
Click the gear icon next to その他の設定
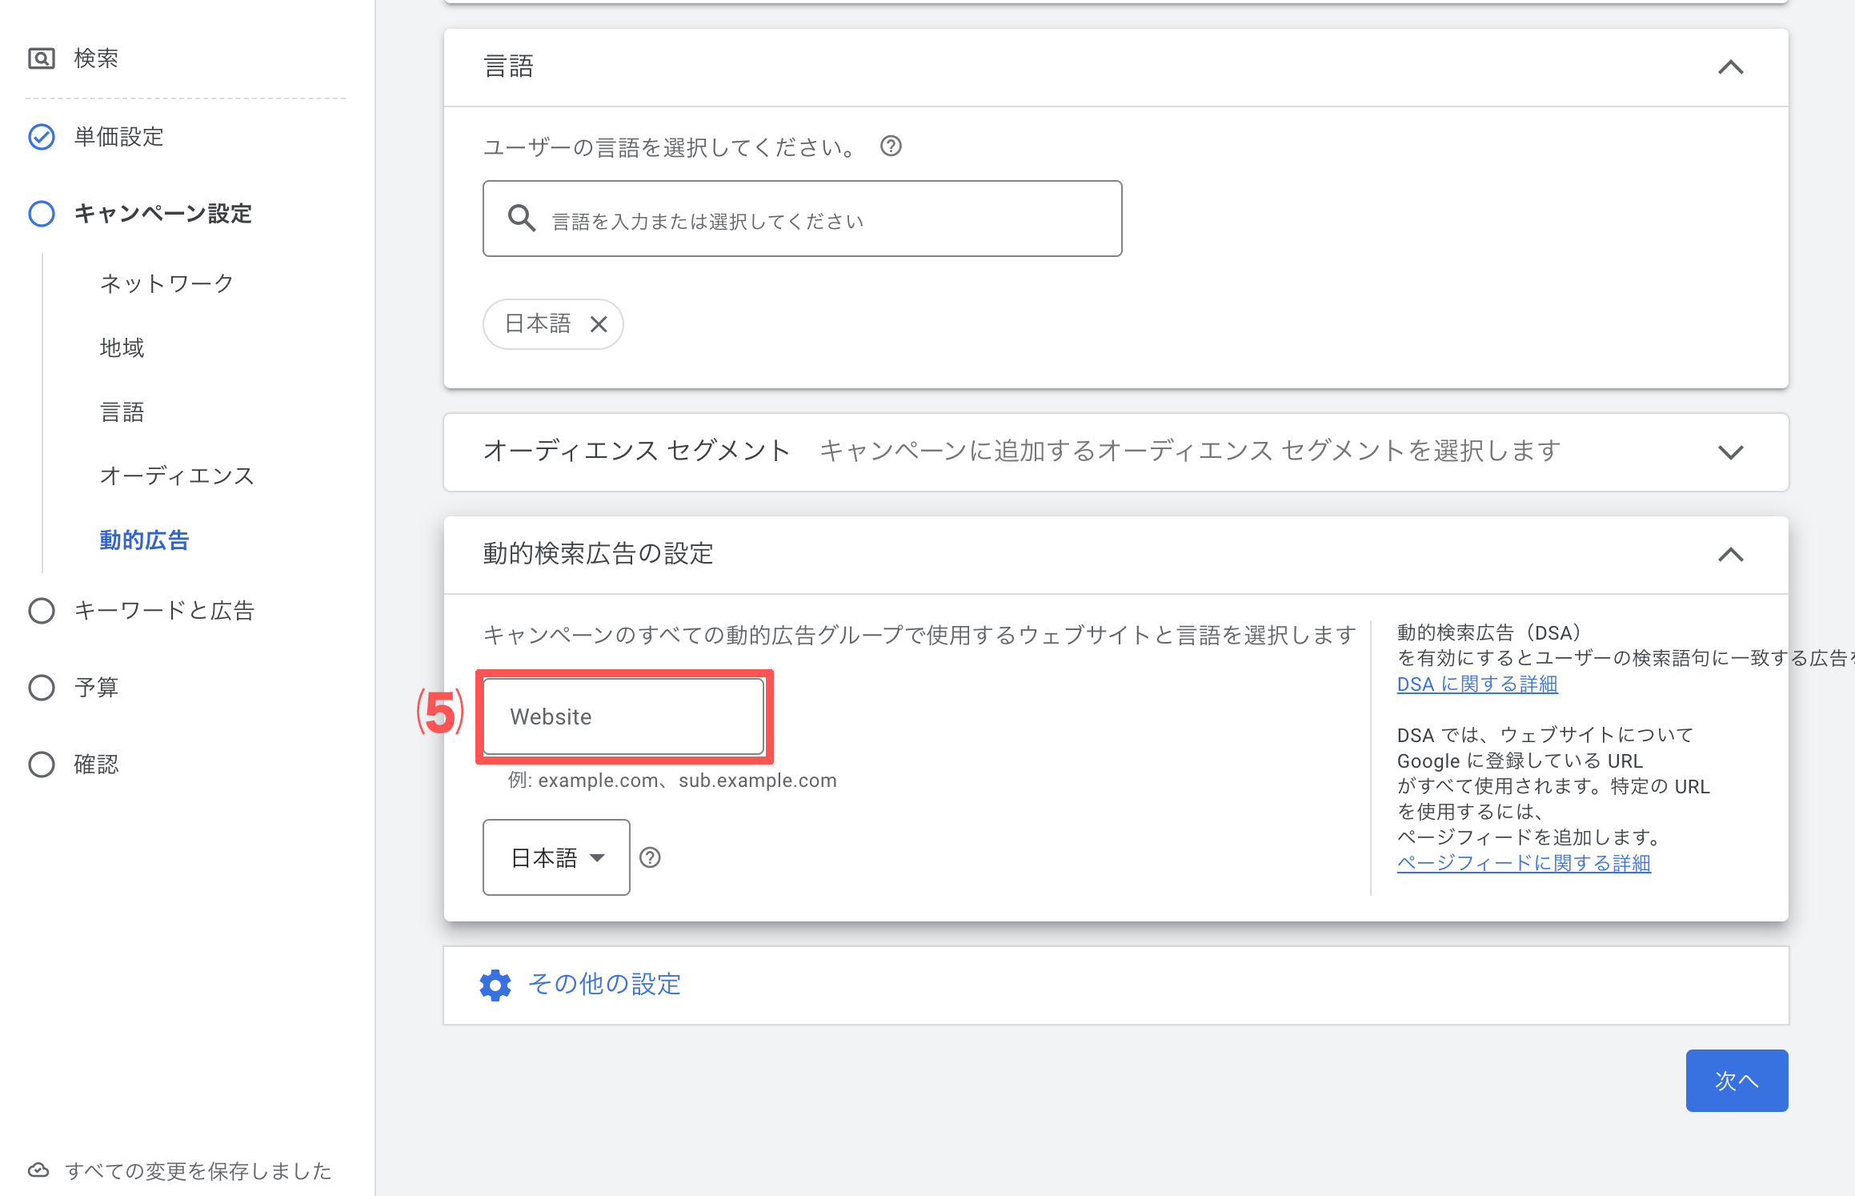click(x=495, y=985)
